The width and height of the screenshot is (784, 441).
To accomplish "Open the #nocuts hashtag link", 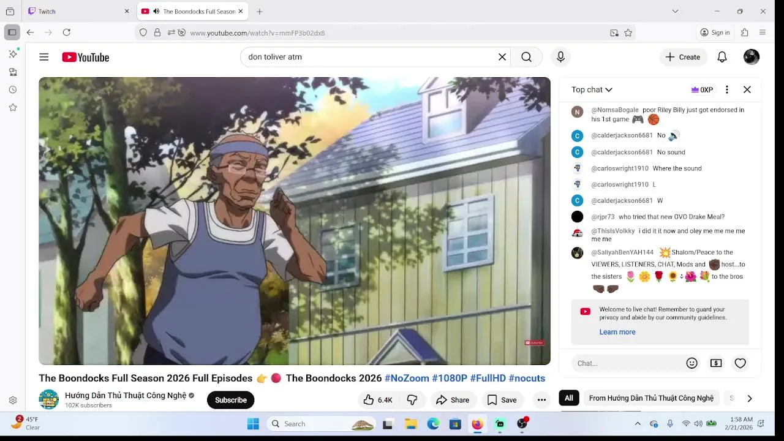I will (527, 379).
